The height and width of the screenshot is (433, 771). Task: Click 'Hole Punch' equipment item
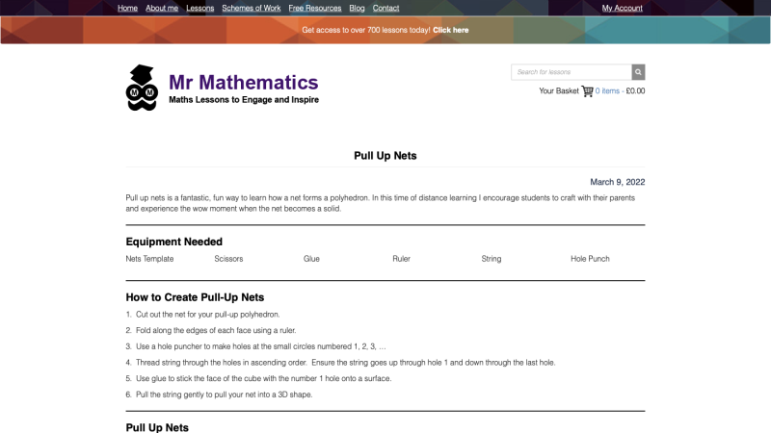coord(590,259)
